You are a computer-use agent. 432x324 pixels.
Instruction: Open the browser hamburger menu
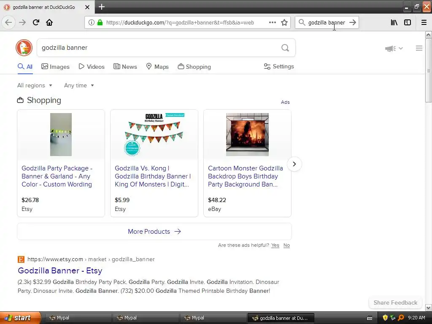pyautogui.click(x=424, y=22)
